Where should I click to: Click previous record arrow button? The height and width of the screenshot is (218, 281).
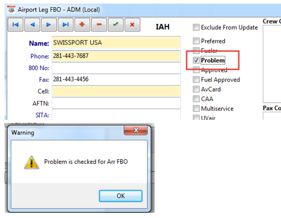[x=32, y=25]
